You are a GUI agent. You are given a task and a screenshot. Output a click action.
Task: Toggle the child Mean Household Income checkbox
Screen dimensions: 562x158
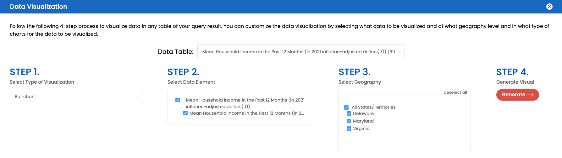coord(185,113)
